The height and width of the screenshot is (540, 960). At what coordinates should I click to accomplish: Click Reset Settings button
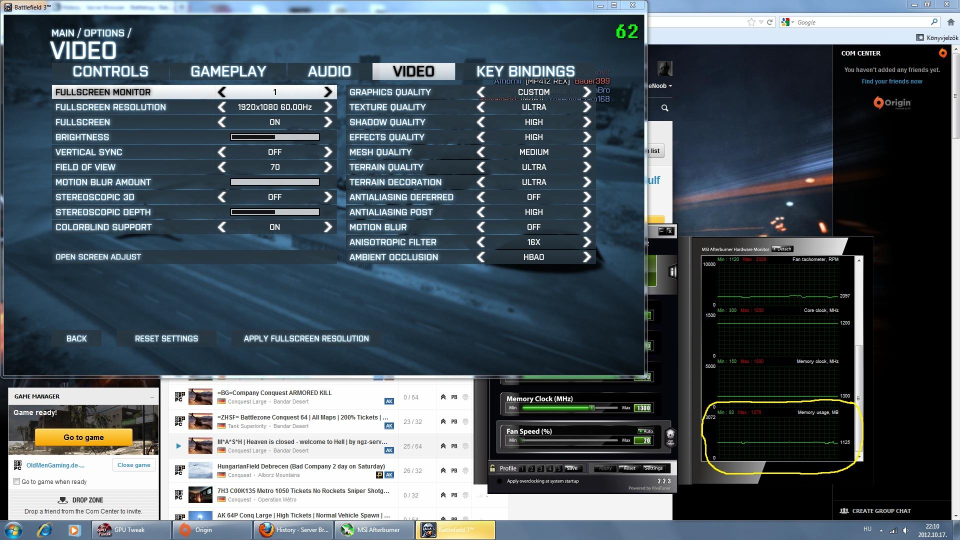[x=166, y=338]
